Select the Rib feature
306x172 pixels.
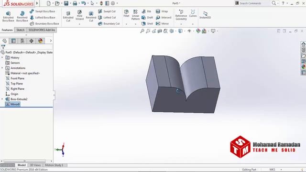146,11
